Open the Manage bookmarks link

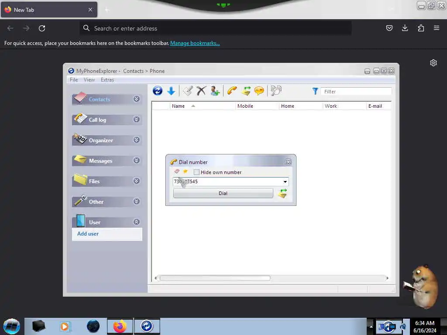(x=195, y=43)
